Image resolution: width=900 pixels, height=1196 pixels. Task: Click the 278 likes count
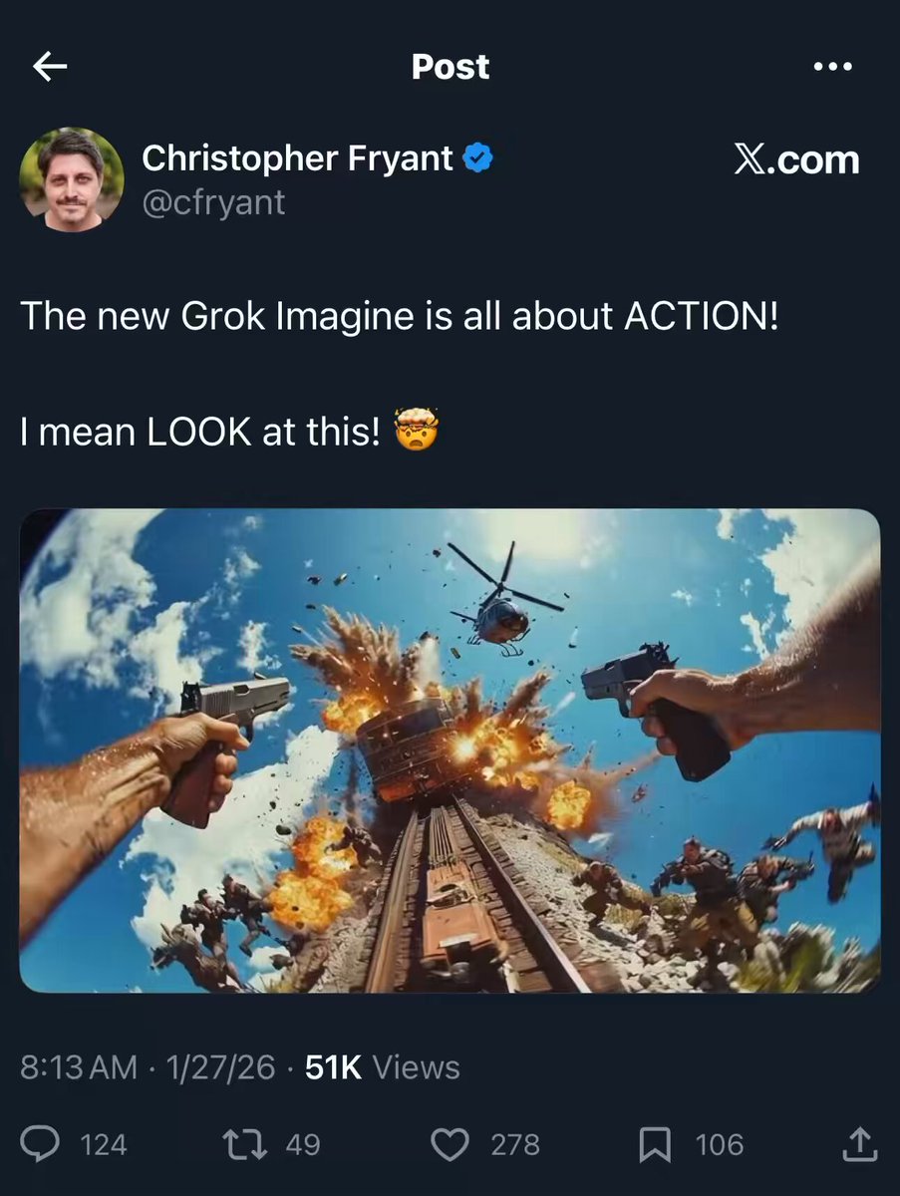click(x=515, y=1144)
